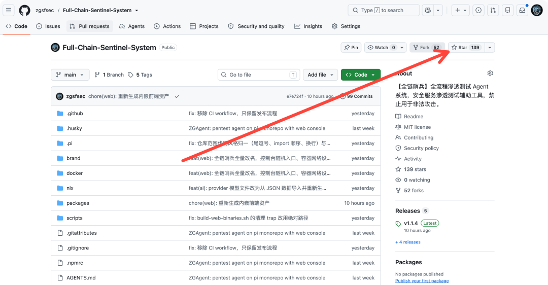This screenshot has width=548, height=285.
Task: Open the docker folder
Action: click(x=75, y=173)
